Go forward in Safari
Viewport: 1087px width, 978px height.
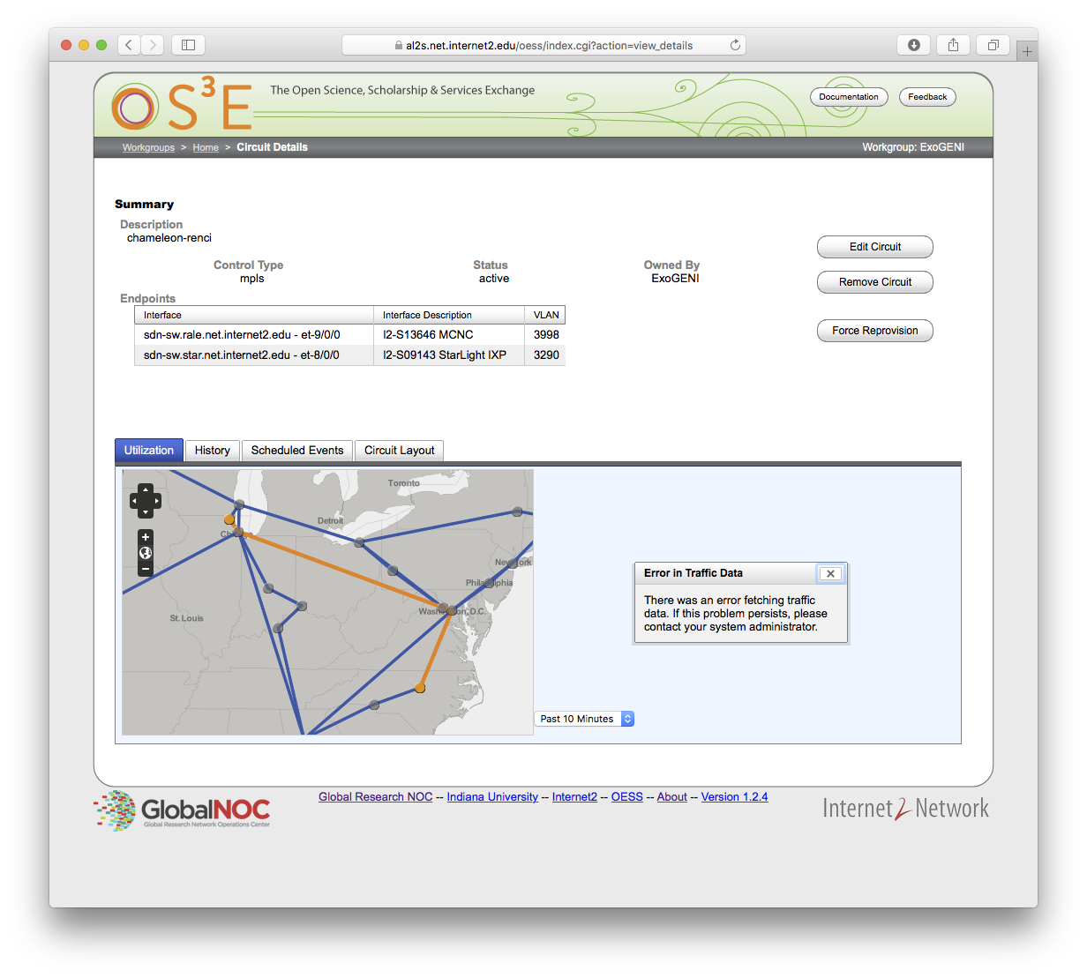pyautogui.click(x=153, y=45)
